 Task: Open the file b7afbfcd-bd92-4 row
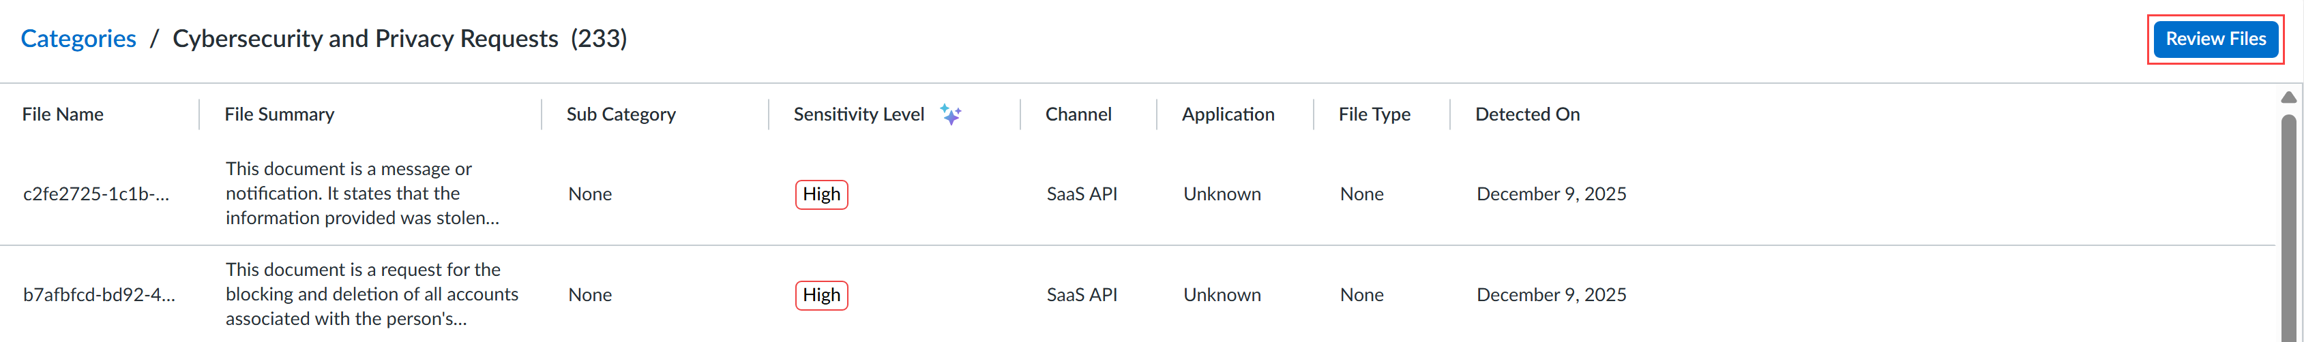(x=100, y=295)
